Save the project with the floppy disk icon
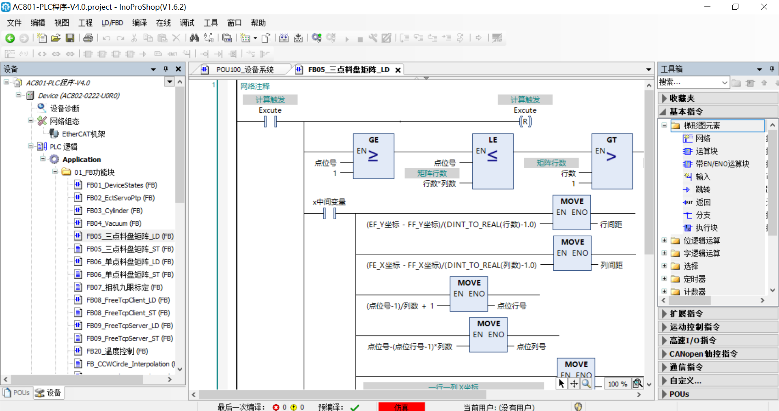 click(x=70, y=38)
